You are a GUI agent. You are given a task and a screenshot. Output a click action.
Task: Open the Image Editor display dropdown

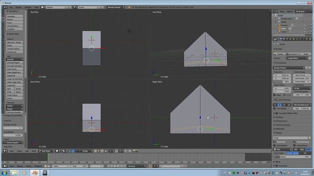coord(297,58)
